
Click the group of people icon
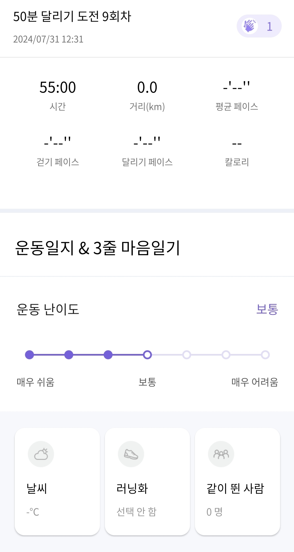click(221, 454)
